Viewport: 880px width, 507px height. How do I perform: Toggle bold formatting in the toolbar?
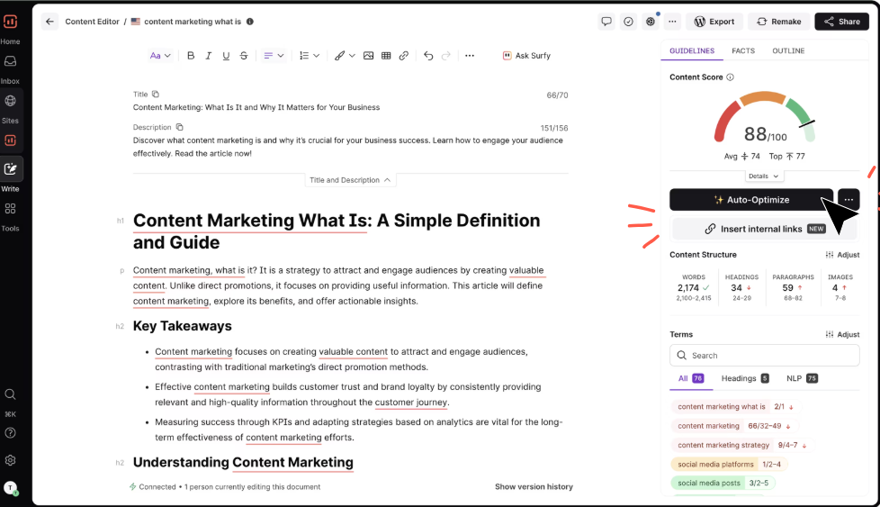tap(191, 56)
